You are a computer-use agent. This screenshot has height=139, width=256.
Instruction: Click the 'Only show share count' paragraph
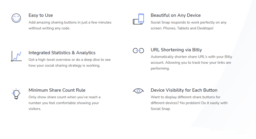coord(64,103)
